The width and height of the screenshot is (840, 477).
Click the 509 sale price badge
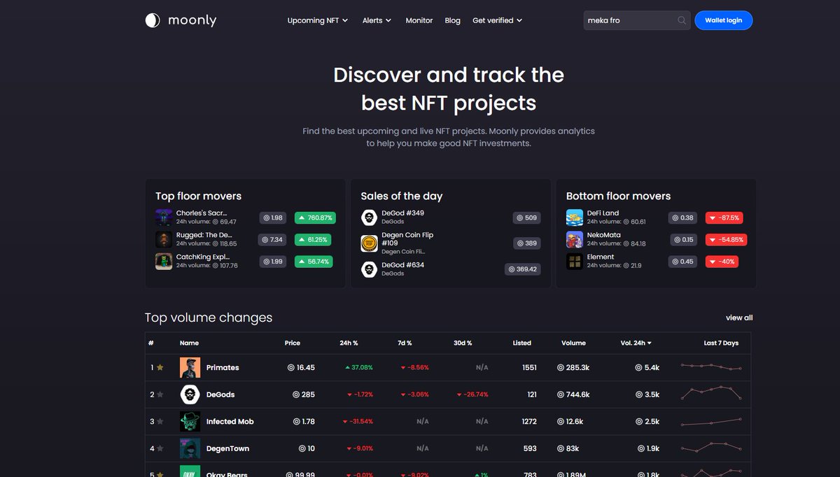527,218
